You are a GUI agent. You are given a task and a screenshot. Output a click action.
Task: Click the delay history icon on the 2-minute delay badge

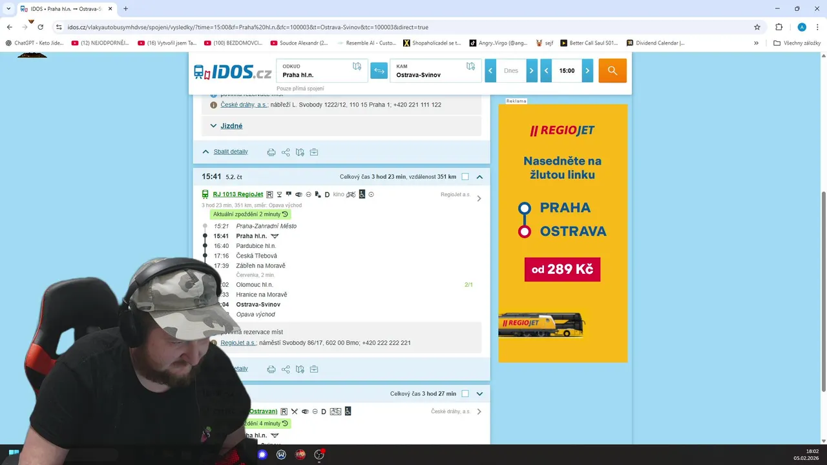coord(285,214)
